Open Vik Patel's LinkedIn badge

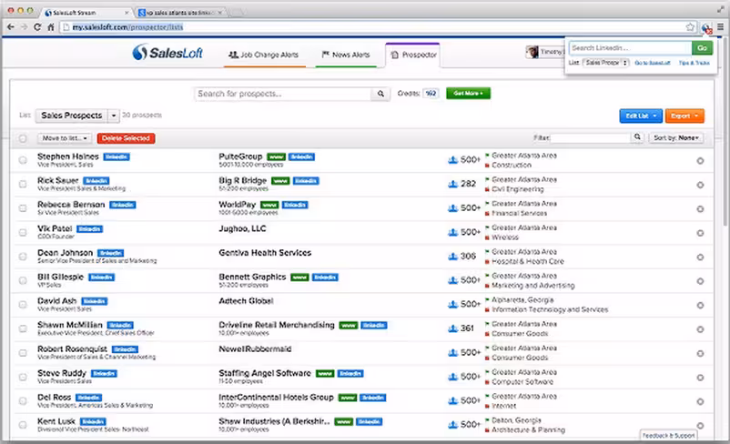tap(89, 229)
